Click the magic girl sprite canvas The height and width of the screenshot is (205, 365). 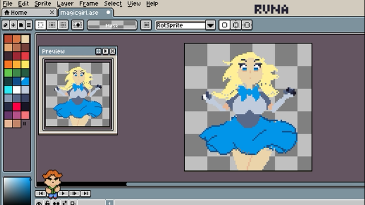coord(248,107)
